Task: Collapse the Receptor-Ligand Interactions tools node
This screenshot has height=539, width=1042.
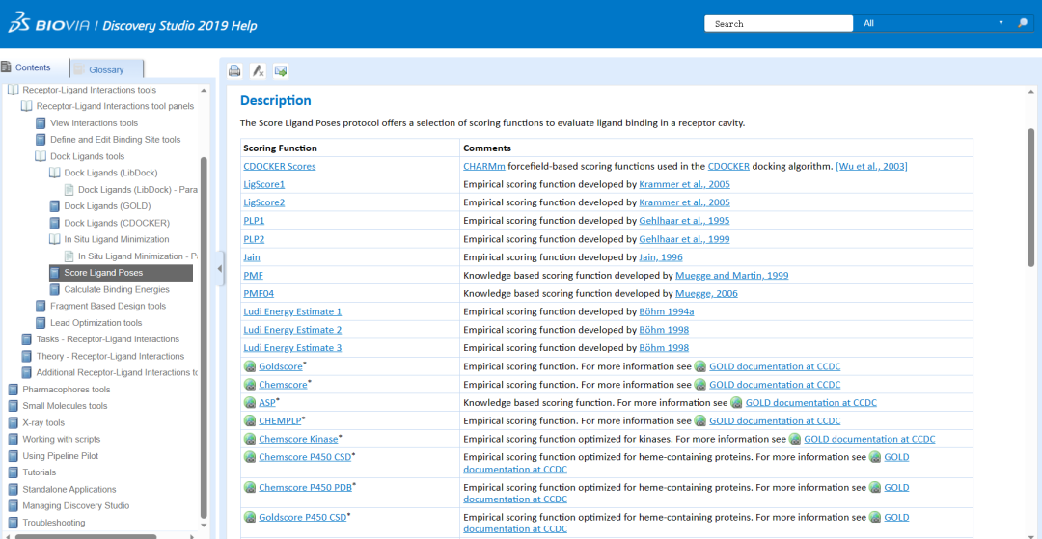Action: tap(13, 90)
